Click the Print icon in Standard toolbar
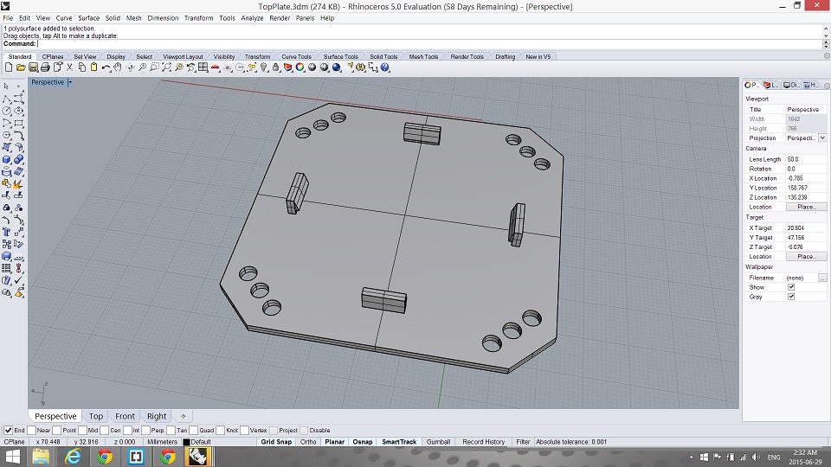Viewport: 831px width, 467px height. click(45, 67)
